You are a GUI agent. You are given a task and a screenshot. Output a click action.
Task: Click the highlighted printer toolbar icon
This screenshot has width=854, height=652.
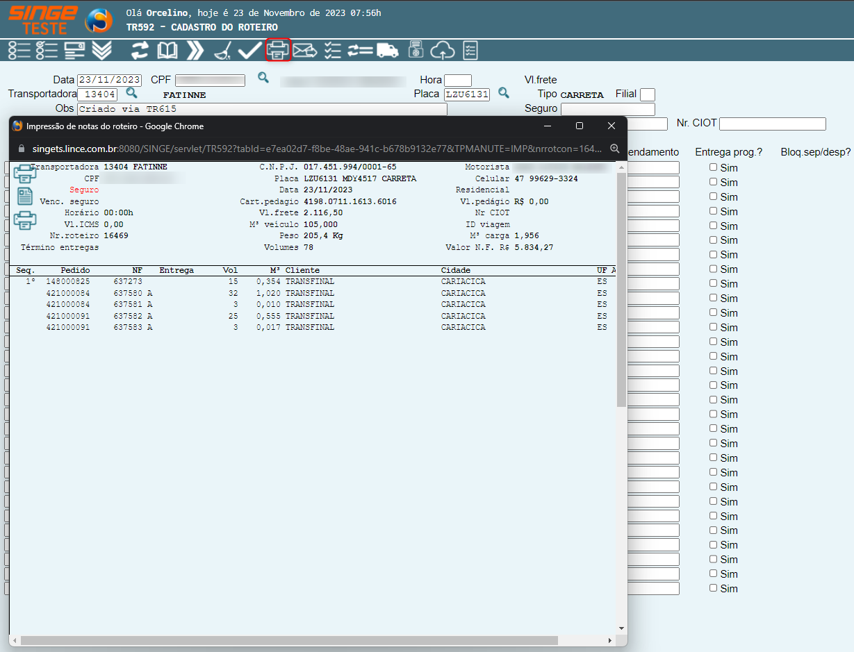pyautogui.click(x=278, y=50)
